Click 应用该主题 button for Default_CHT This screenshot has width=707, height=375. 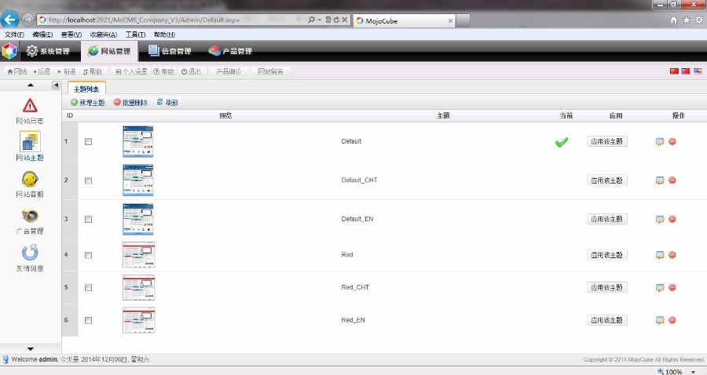click(607, 180)
